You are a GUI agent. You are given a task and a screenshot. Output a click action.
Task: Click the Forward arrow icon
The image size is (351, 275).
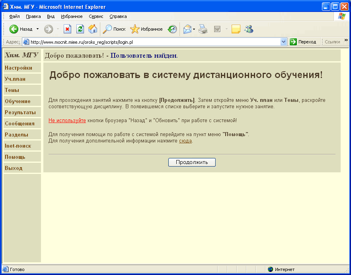point(49,29)
